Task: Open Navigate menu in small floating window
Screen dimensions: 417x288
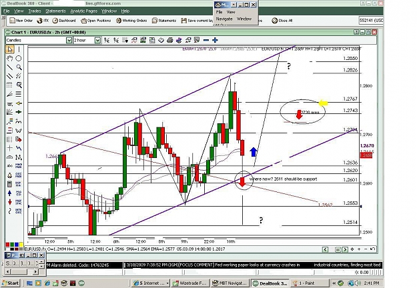Action: point(224,19)
